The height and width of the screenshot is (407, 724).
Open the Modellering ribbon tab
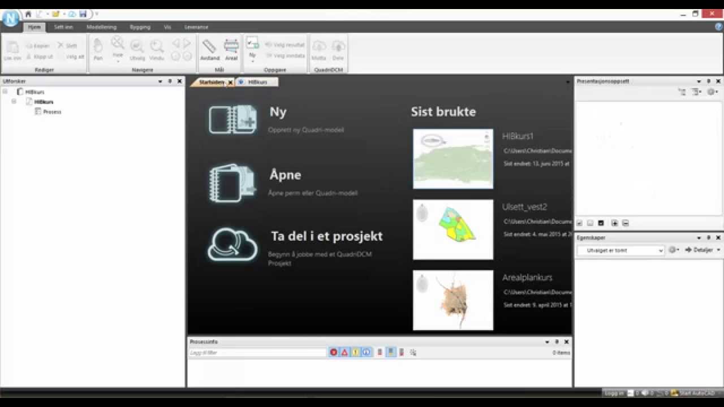(102, 27)
